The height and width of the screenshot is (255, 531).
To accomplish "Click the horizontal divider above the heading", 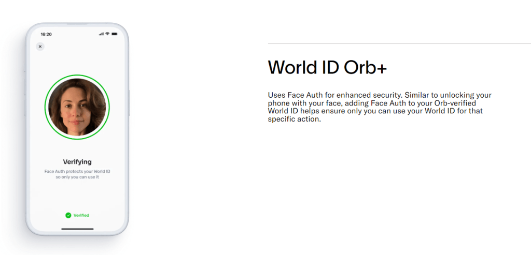I will [x=399, y=43].
